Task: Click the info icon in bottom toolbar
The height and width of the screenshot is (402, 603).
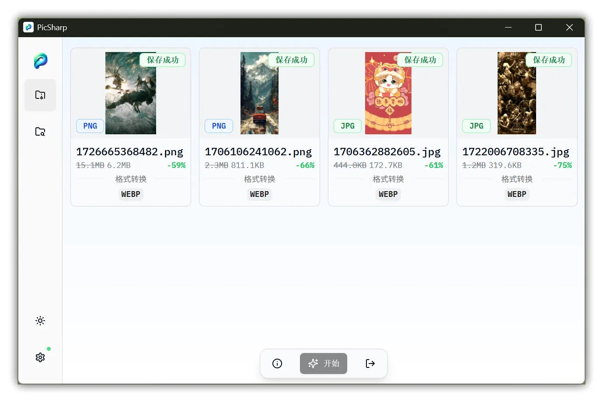Action: pyautogui.click(x=277, y=364)
